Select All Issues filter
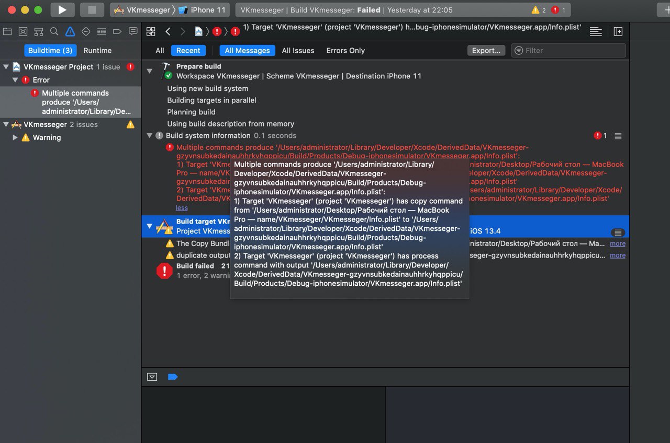670x443 pixels. [x=298, y=51]
